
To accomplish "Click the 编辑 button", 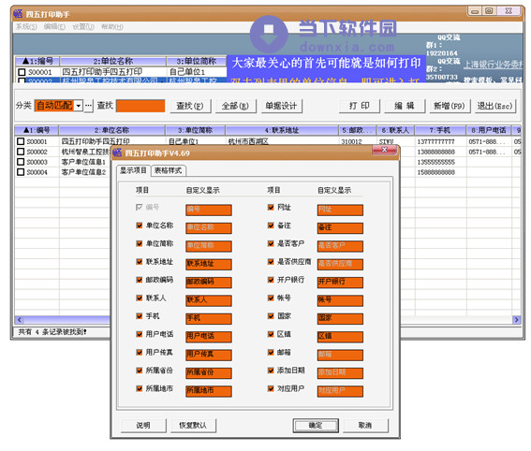I will click(x=405, y=107).
